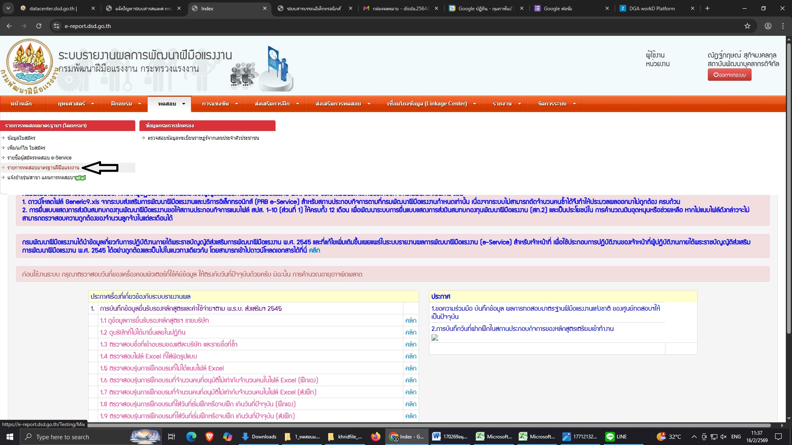Open Task View icon on taskbar

(x=172, y=437)
